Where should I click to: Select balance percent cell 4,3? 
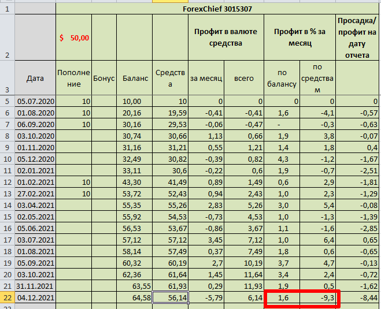pos(282,159)
